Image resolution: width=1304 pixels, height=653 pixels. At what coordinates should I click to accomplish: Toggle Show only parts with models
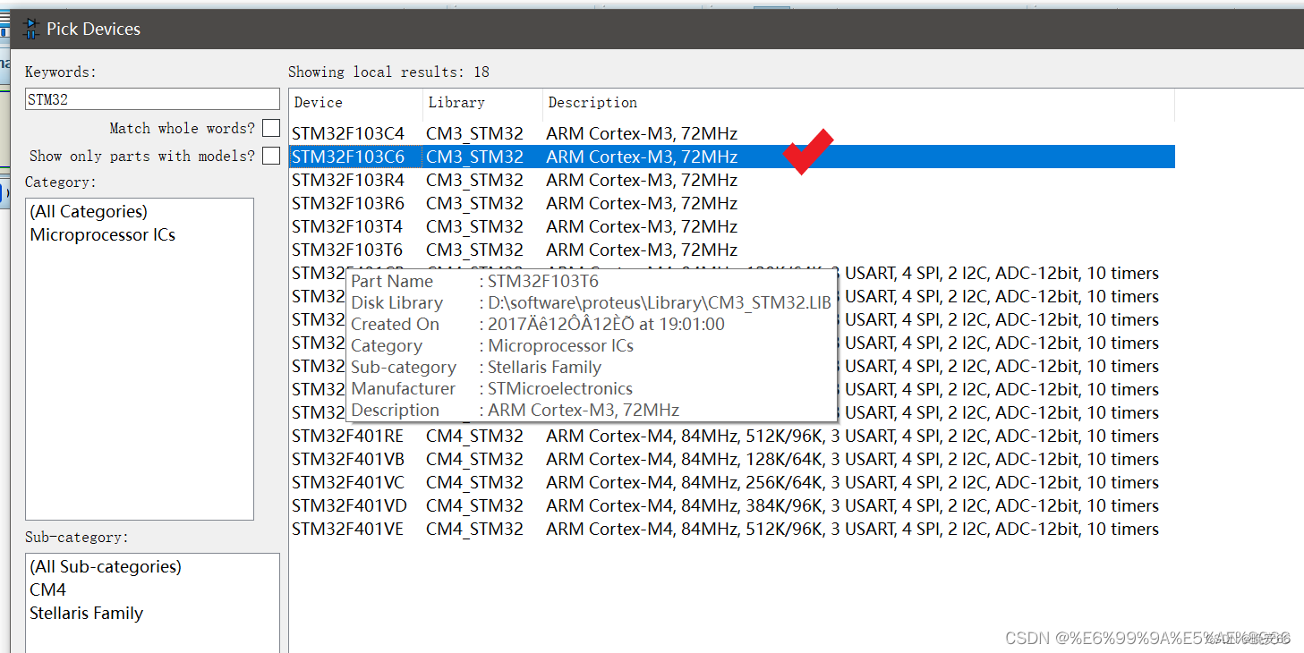[271, 156]
